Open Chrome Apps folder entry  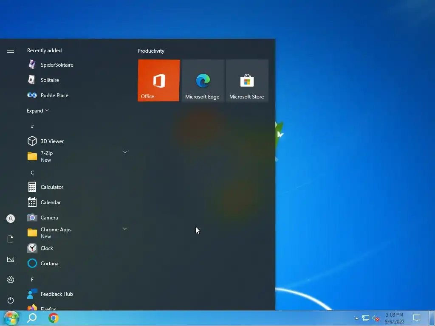point(78,233)
